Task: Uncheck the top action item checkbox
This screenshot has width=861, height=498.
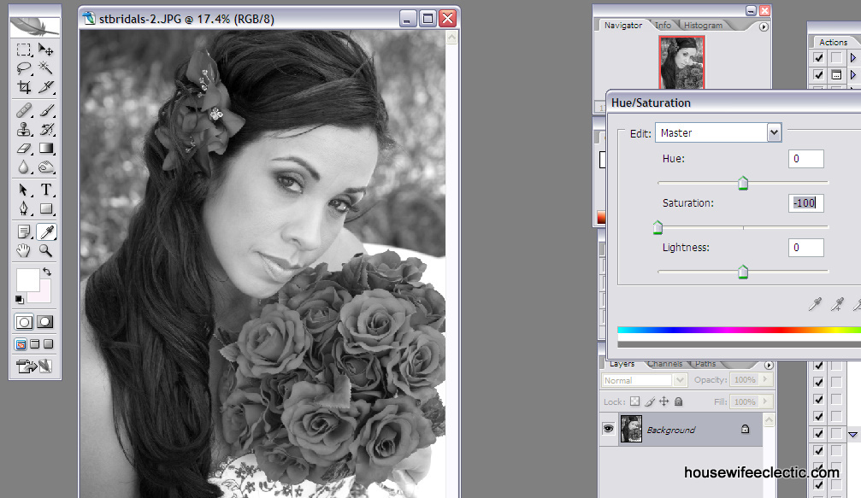Action: 818,57
